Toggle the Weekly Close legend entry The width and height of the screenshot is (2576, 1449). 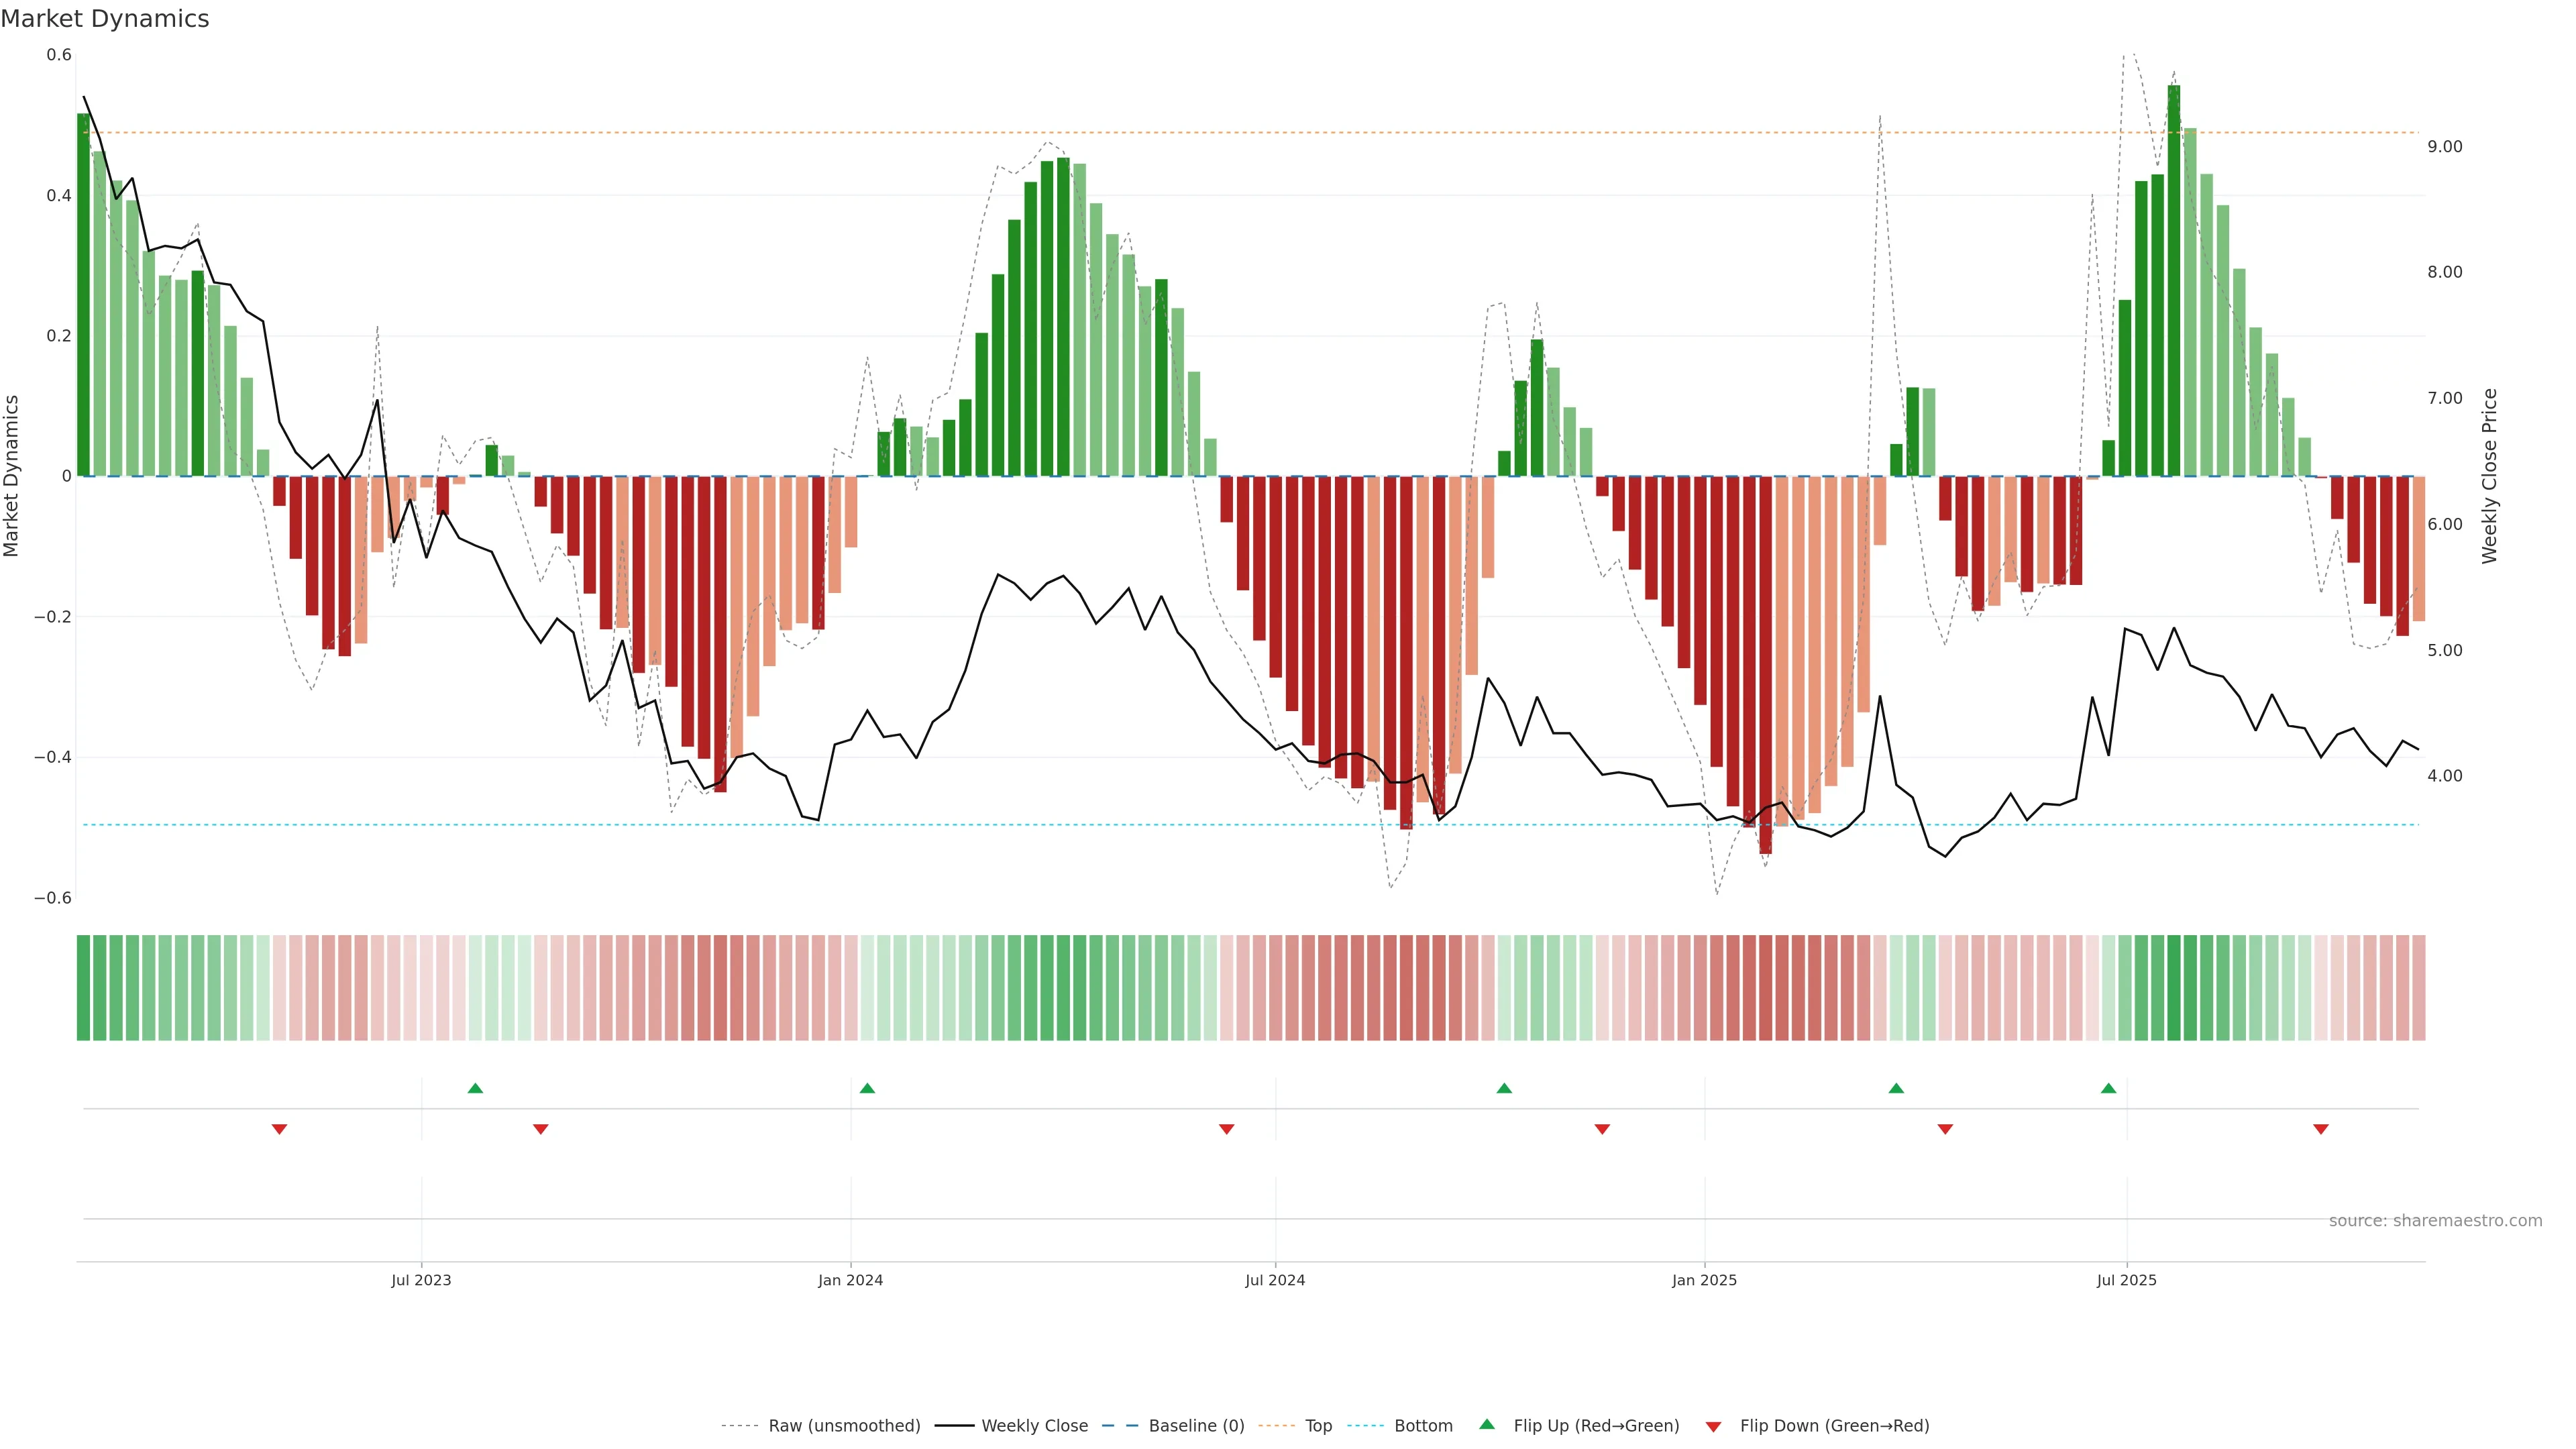(1034, 1426)
